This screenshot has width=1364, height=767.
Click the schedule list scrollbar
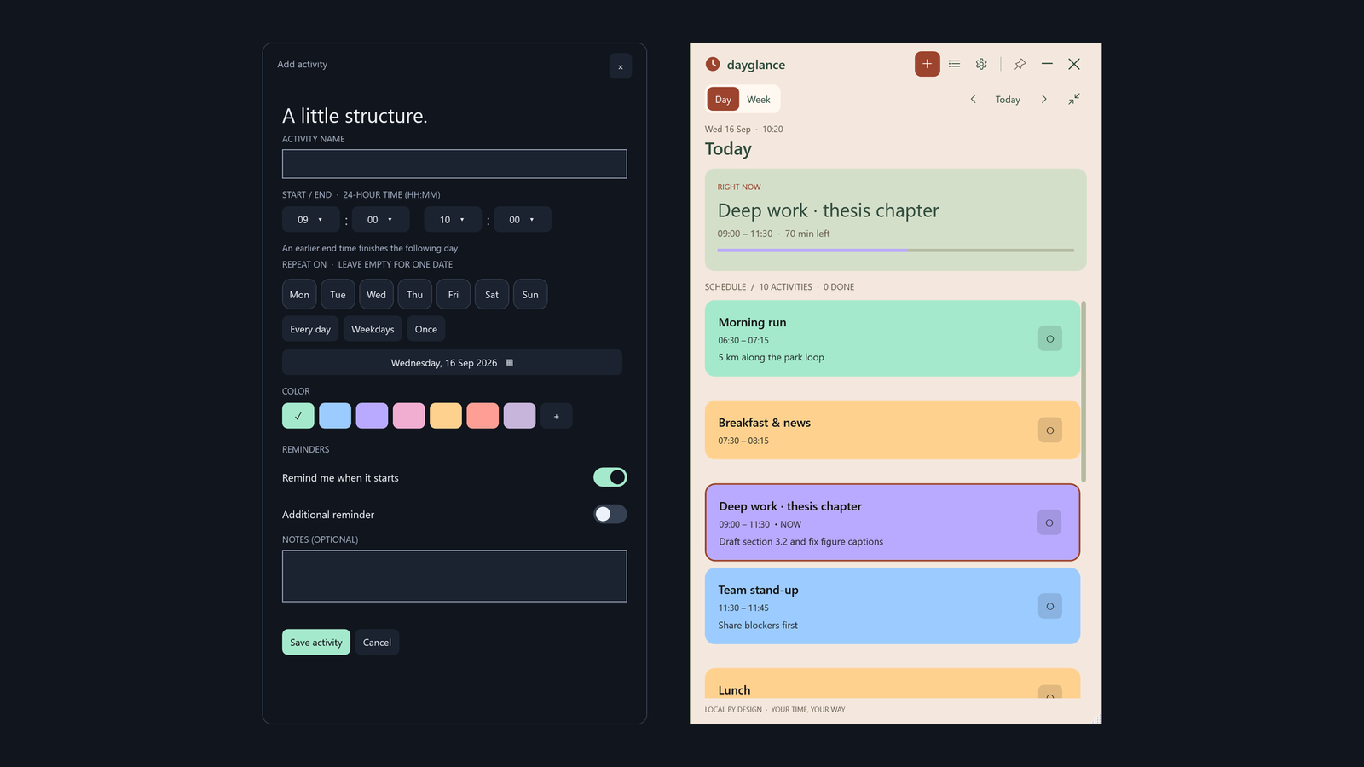[x=1084, y=392]
